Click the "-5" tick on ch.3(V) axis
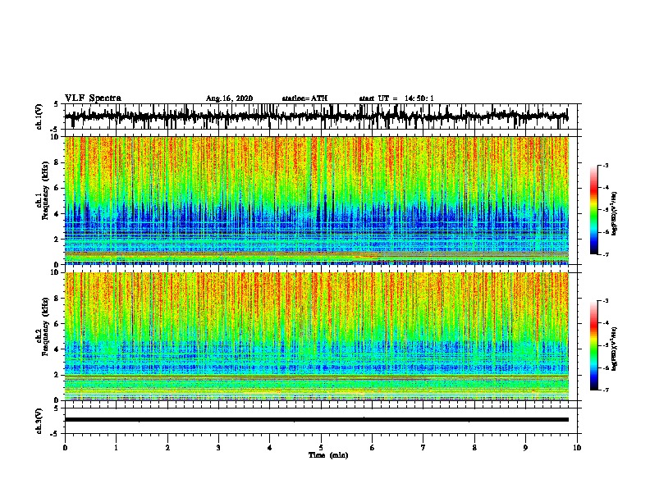This screenshot has height=502, width=650. click(56, 434)
